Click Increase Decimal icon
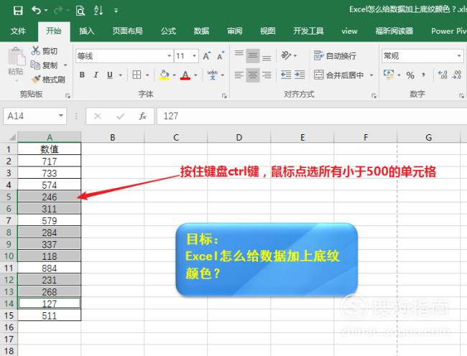467x356 pixels. (x=443, y=75)
